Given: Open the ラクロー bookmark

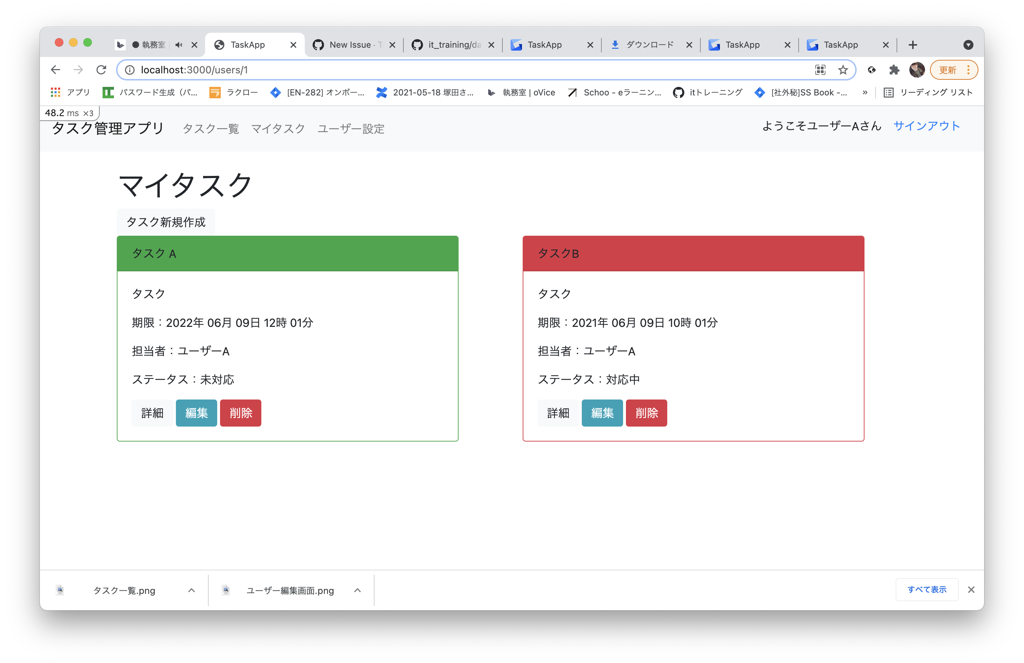Looking at the screenshot, I should pos(234,92).
